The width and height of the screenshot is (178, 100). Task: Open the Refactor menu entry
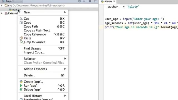tap(43, 59)
